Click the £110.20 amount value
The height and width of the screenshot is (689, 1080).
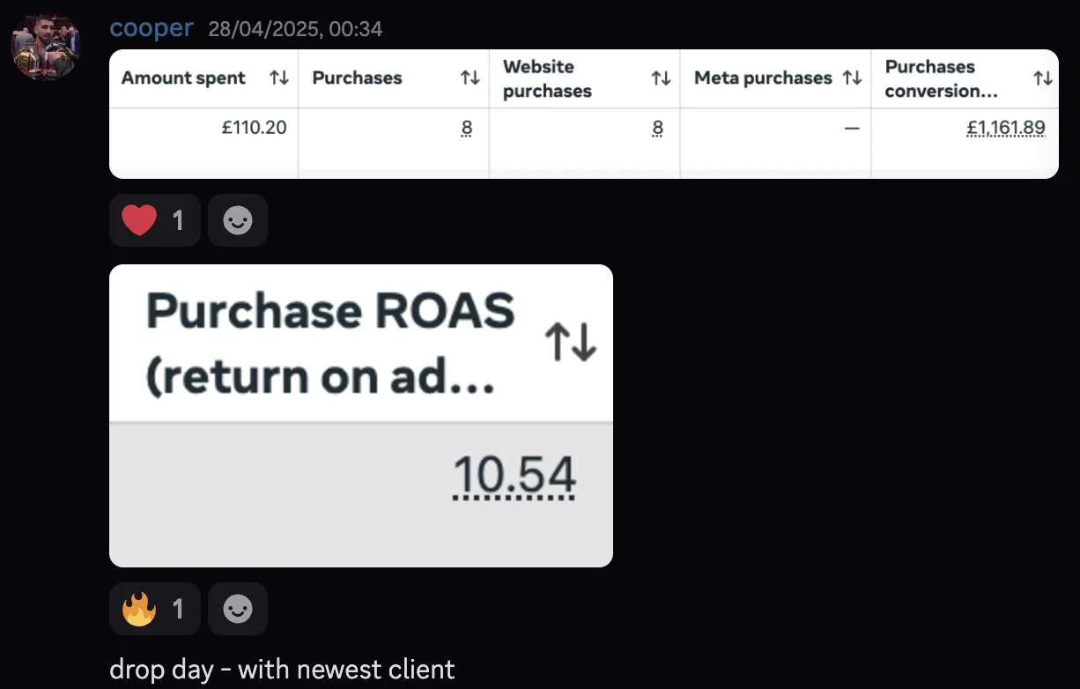pos(254,128)
